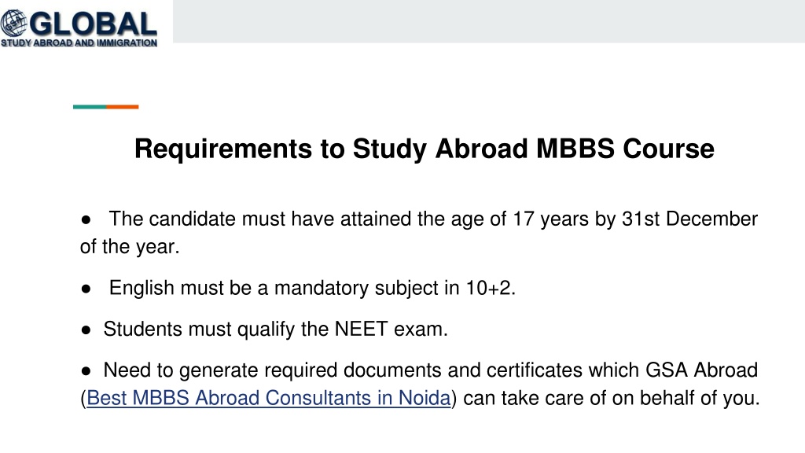
Task: Click the bullet dot before Need to generate
Action: pyautogui.click(x=86, y=371)
